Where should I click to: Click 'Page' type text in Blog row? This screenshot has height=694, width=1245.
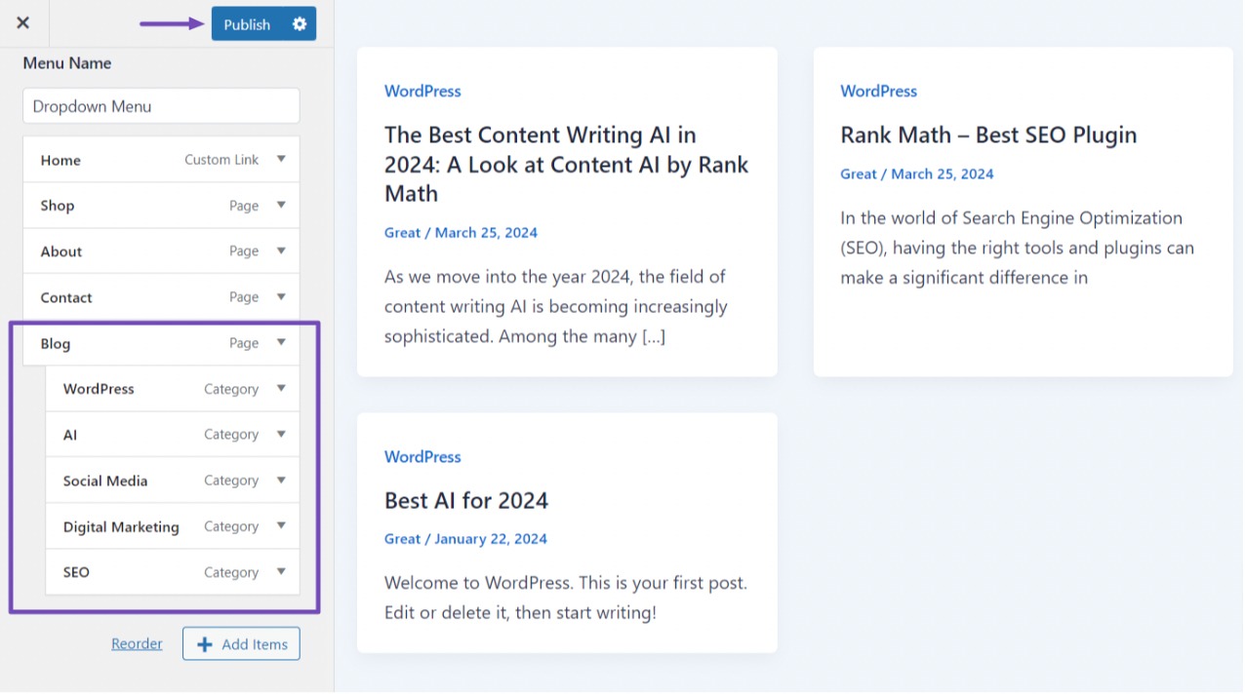point(244,343)
